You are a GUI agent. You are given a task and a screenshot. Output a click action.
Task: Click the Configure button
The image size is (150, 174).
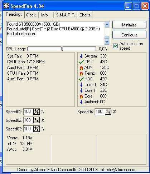[x=129, y=35]
